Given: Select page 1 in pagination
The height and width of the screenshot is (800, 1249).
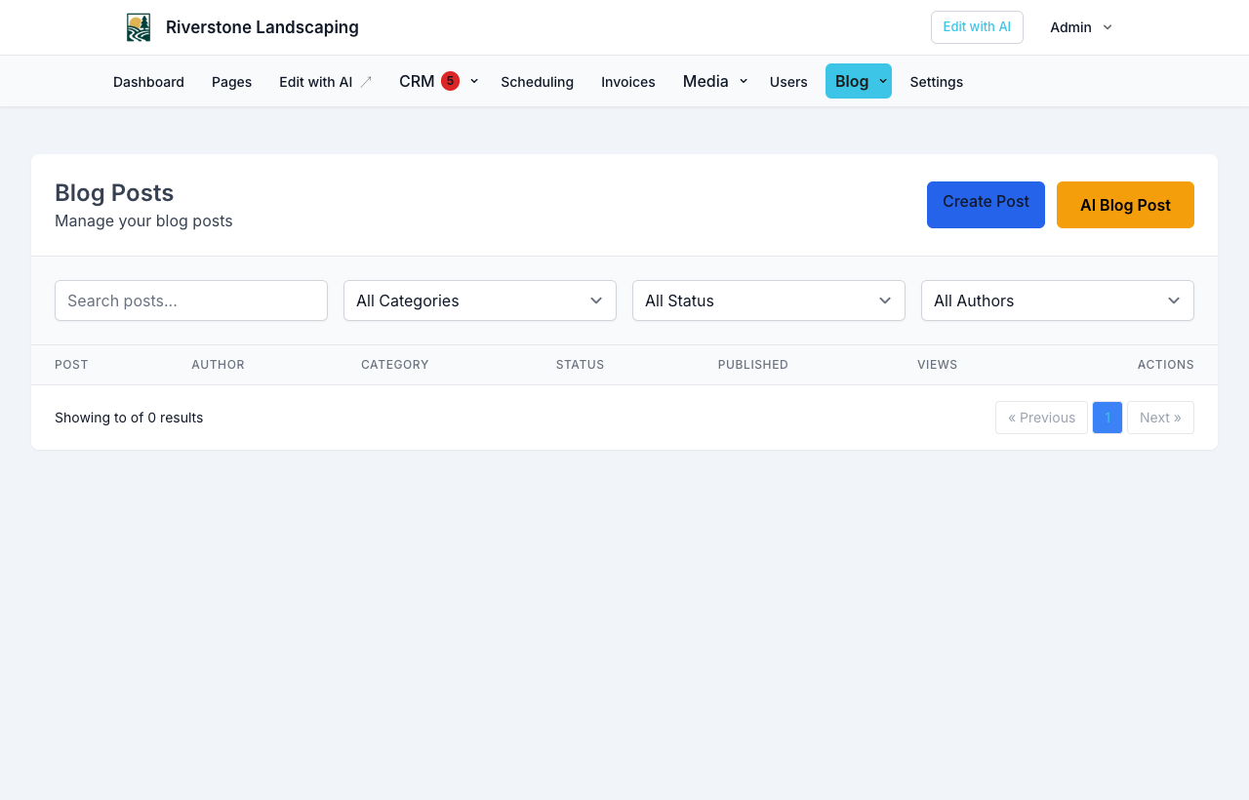Looking at the screenshot, I should [1108, 418].
